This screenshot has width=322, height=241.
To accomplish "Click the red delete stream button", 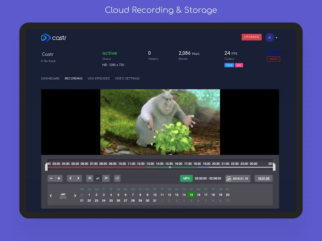I will click(273, 59).
